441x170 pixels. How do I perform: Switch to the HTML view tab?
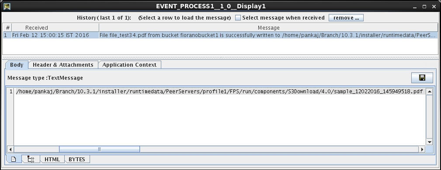pyautogui.click(x=52, y=160)
